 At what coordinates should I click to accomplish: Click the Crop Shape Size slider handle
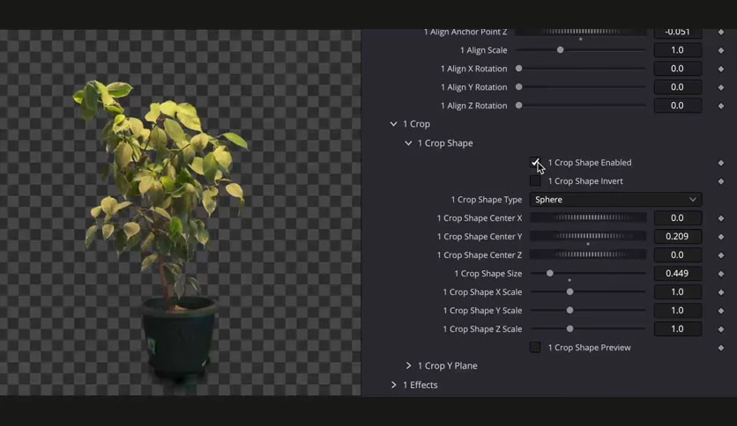(x=549, y=273)
